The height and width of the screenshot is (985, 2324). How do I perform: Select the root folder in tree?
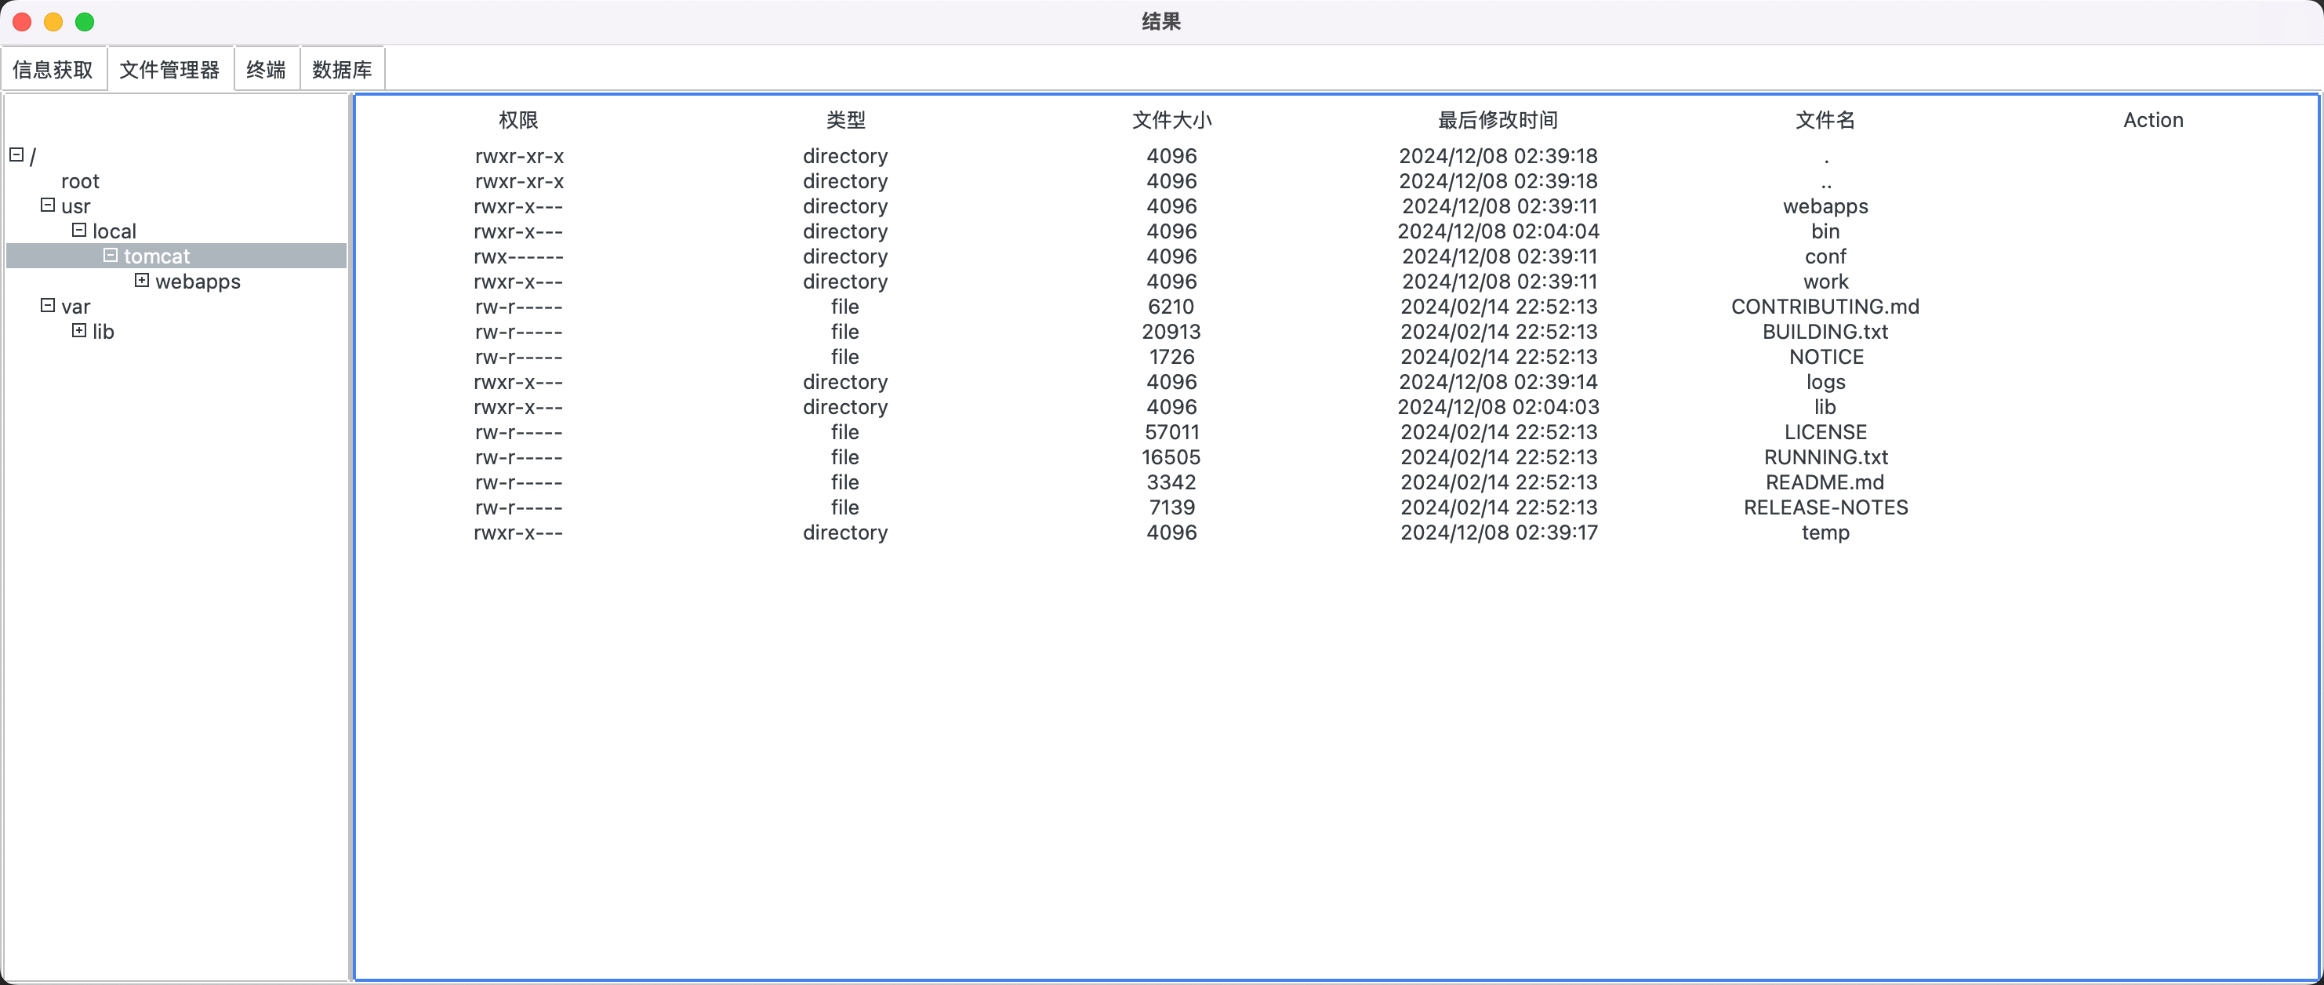point(79,181)
